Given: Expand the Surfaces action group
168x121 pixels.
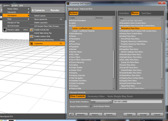Looking at the screenshot, I should pyautogui.click(x=70, y=86).
